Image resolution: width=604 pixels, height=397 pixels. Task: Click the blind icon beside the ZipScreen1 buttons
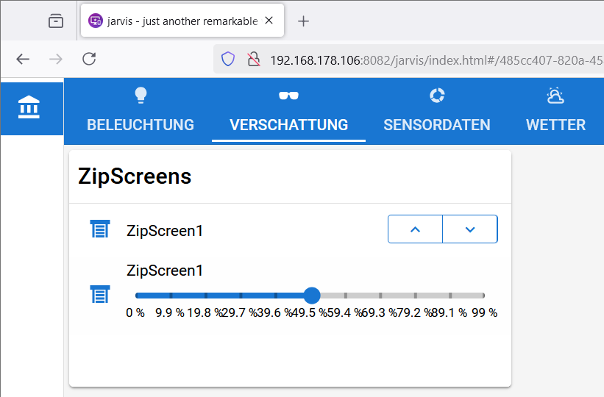pyautogui.click(x=100, y=229)
